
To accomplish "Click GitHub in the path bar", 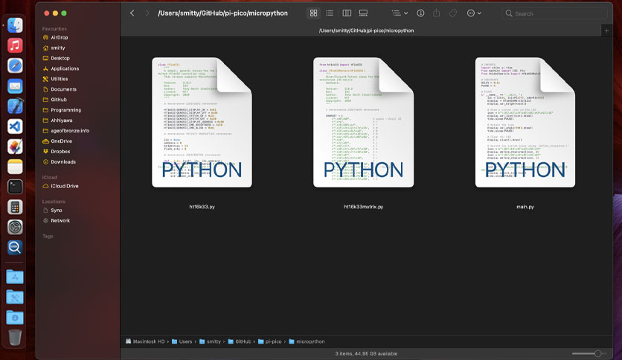I will pyautogui.click(x=240, y=341).
